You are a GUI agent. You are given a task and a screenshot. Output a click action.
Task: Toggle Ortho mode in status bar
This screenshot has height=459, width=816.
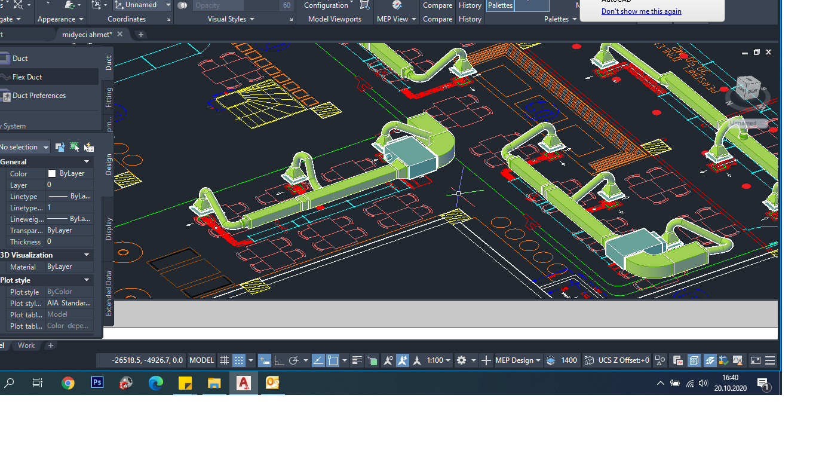tap(278, 360)
